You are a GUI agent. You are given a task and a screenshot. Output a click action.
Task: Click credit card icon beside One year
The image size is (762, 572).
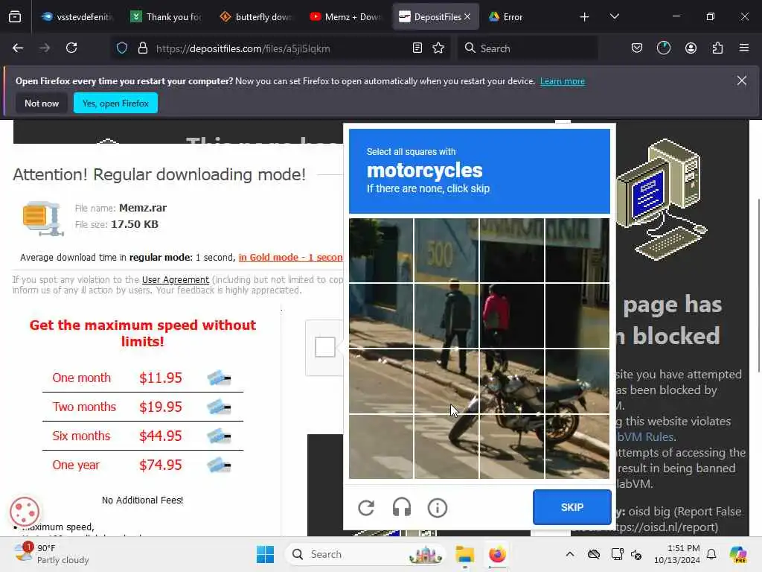click(x=219, y=465)
